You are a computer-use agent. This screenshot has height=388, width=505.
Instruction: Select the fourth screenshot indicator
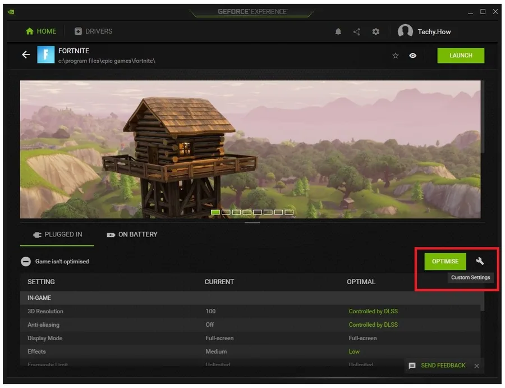[247, 212]
